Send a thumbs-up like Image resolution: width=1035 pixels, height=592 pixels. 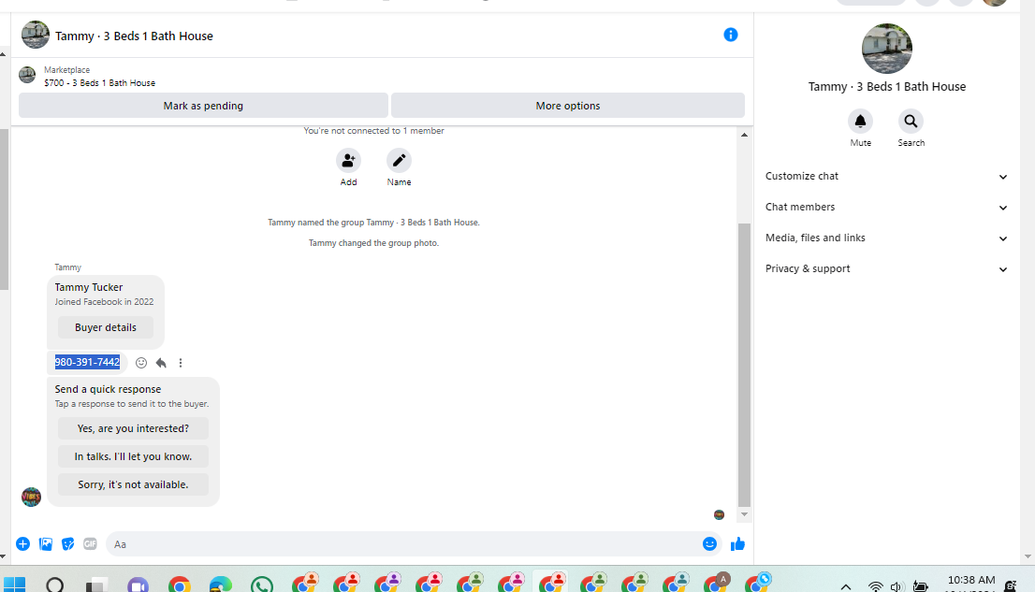click(x=738, y=543)
